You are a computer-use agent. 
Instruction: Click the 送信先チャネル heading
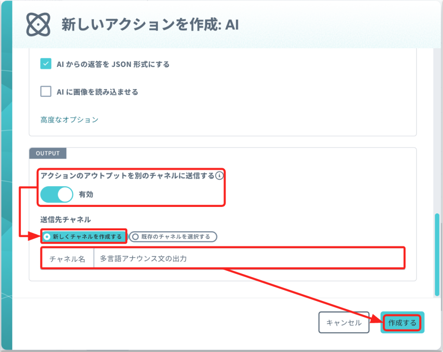coord(65,219)
